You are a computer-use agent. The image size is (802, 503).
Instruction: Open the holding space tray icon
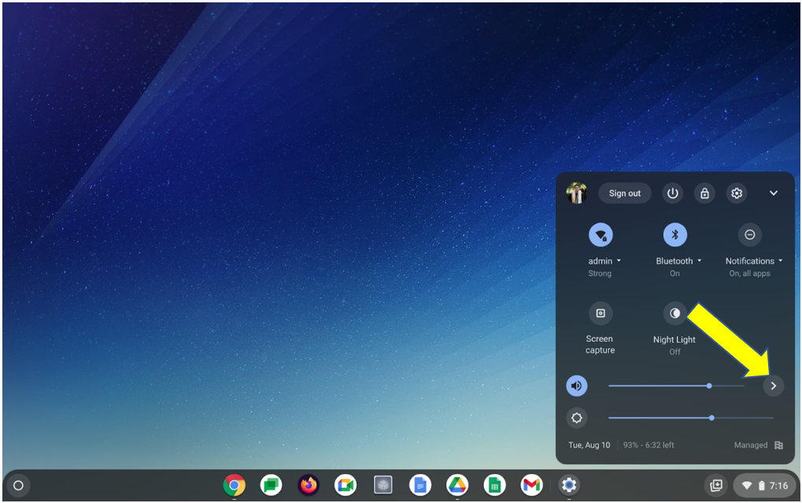716,485
